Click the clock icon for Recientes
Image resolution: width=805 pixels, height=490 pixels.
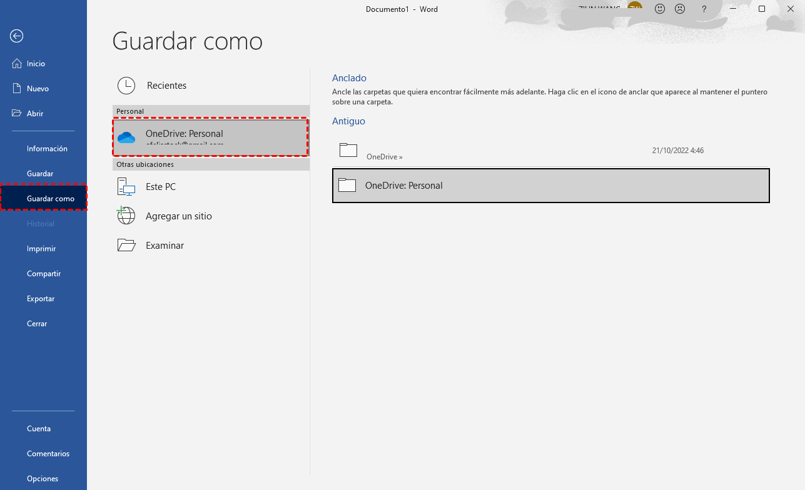point(126,86)
